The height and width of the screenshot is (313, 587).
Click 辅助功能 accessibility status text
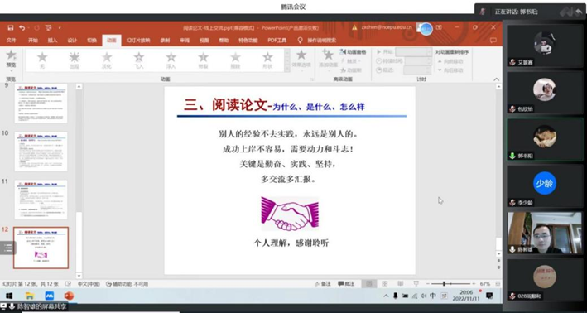128,284
